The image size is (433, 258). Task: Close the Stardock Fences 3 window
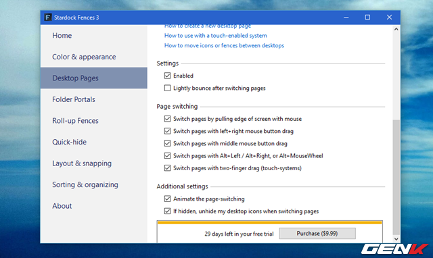(x=390, y=18)
